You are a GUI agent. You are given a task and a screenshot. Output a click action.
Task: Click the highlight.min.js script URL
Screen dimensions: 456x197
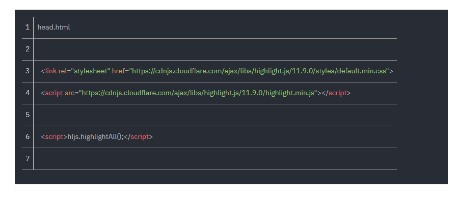coord(198,93)
